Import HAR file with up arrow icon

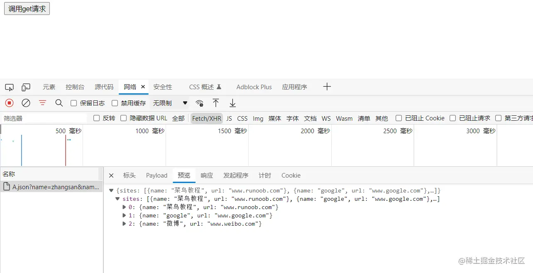215,103
